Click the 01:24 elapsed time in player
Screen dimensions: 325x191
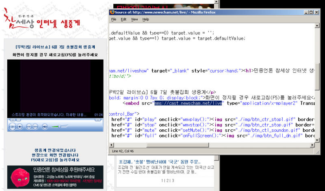(98, 115)
